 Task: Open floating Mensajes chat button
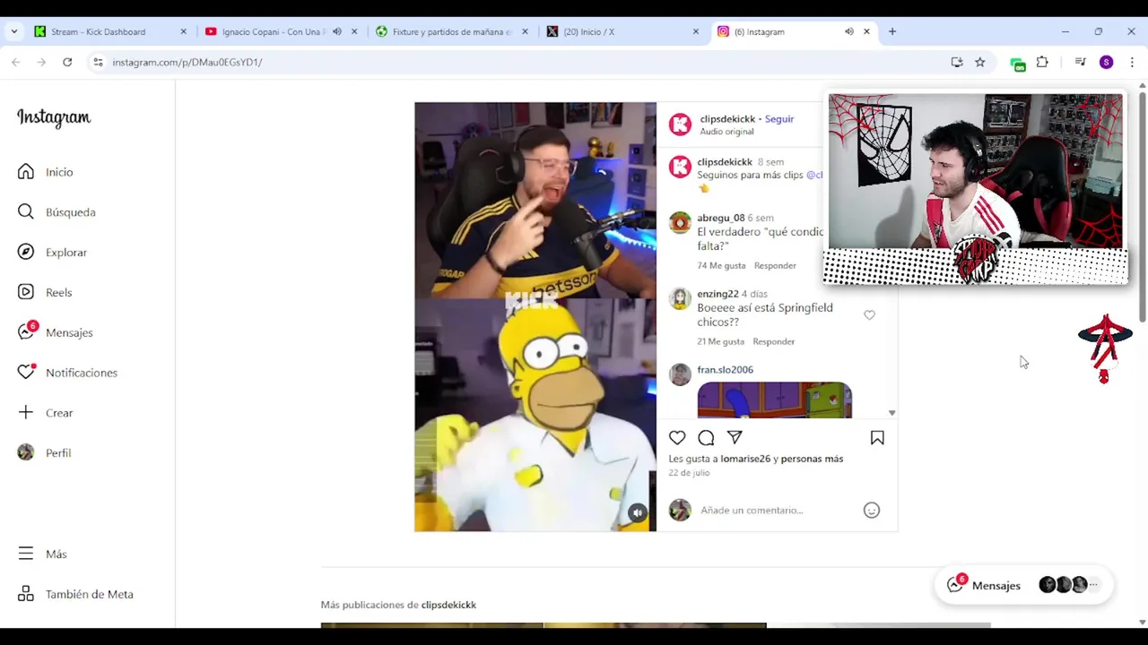tap(1022, 585)
